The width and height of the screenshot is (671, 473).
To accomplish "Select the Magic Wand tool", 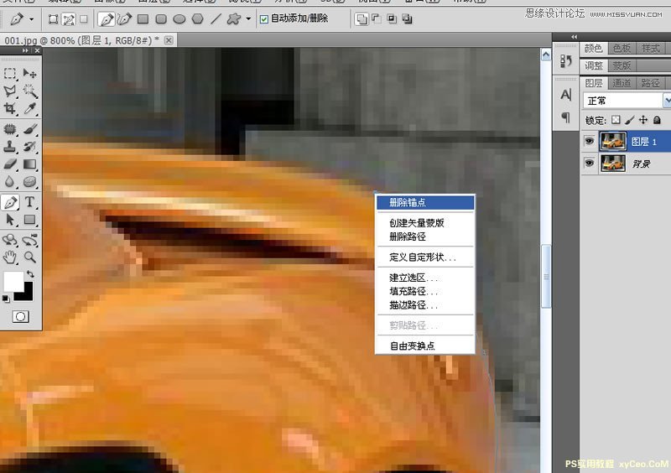I will point(29,91).
